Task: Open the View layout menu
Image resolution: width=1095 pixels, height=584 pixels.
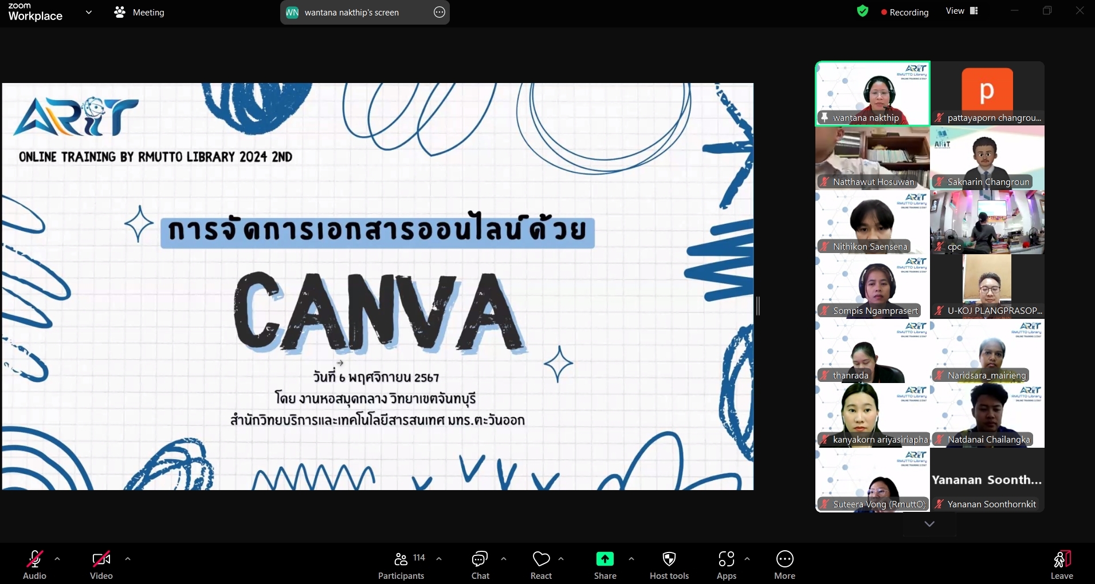Action: [x=962, y=11]
